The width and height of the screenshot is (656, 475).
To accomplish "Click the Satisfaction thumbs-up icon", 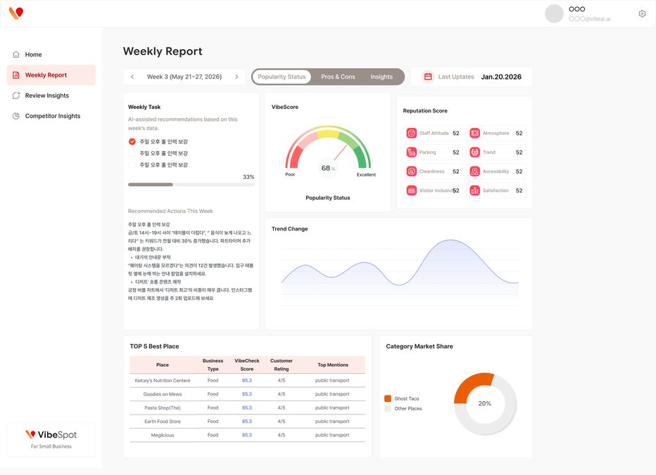I will point(475,190).
